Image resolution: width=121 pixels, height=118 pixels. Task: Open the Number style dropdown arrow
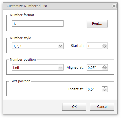coord(61,46)
